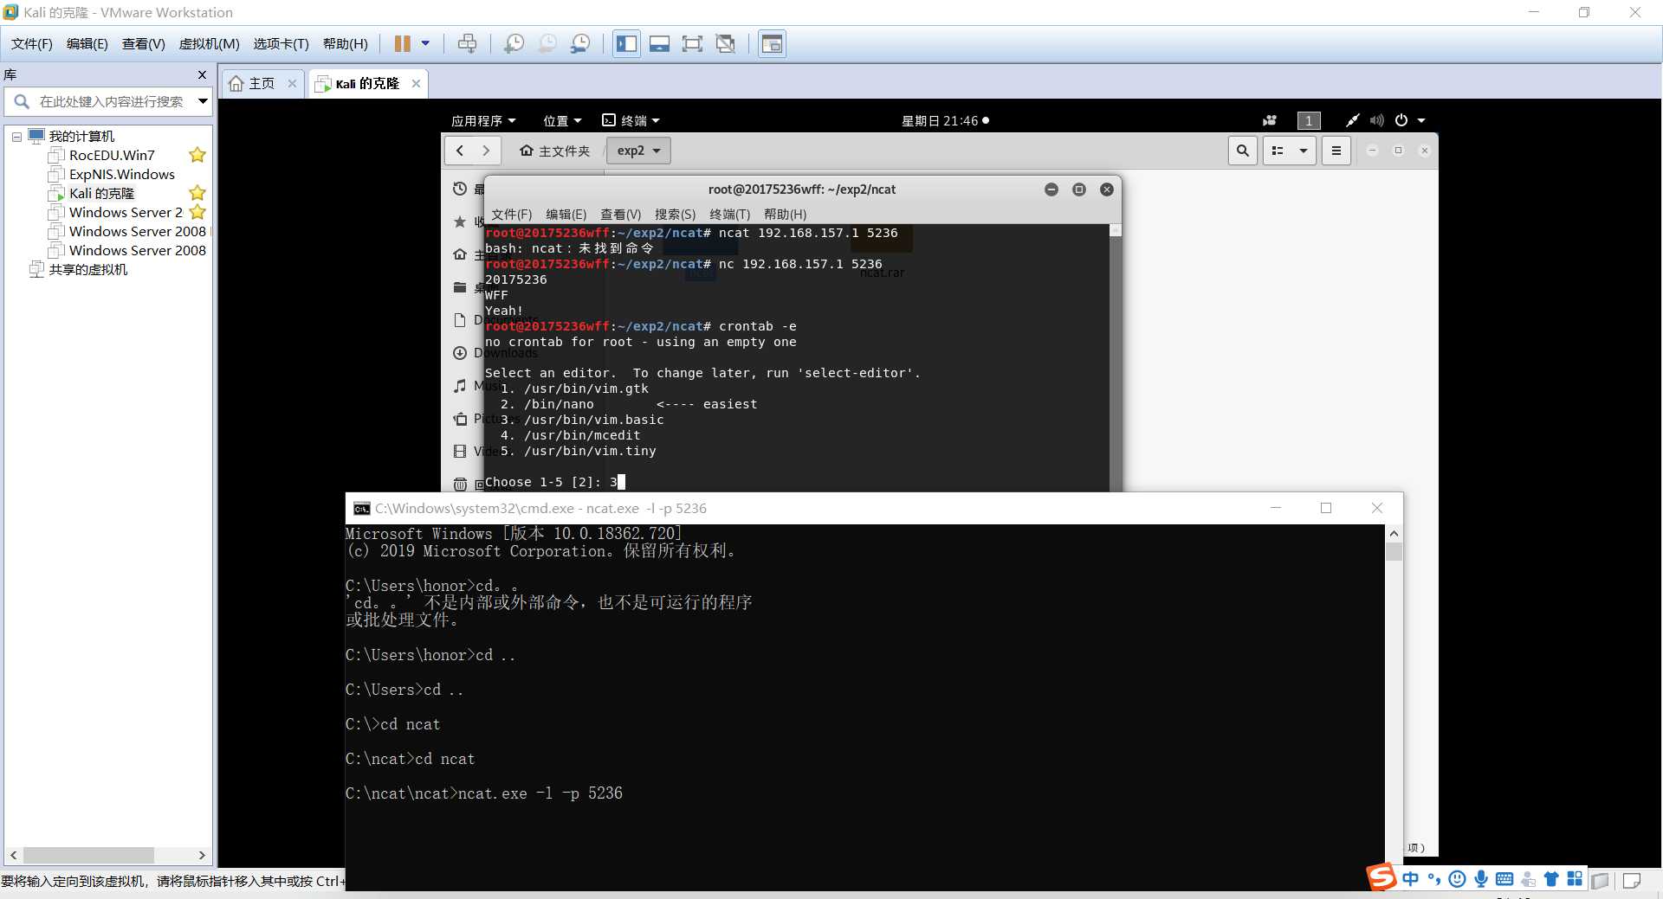Click the screen recorder camera icon in Kali
Screen dimensions: 1663x899
pos(1270,120)
